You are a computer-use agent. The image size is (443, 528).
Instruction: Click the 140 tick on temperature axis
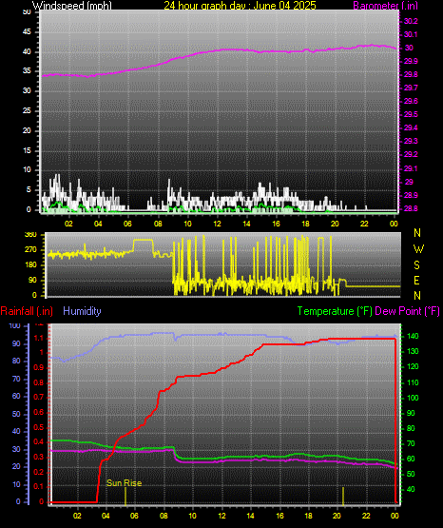coord(413,336)
